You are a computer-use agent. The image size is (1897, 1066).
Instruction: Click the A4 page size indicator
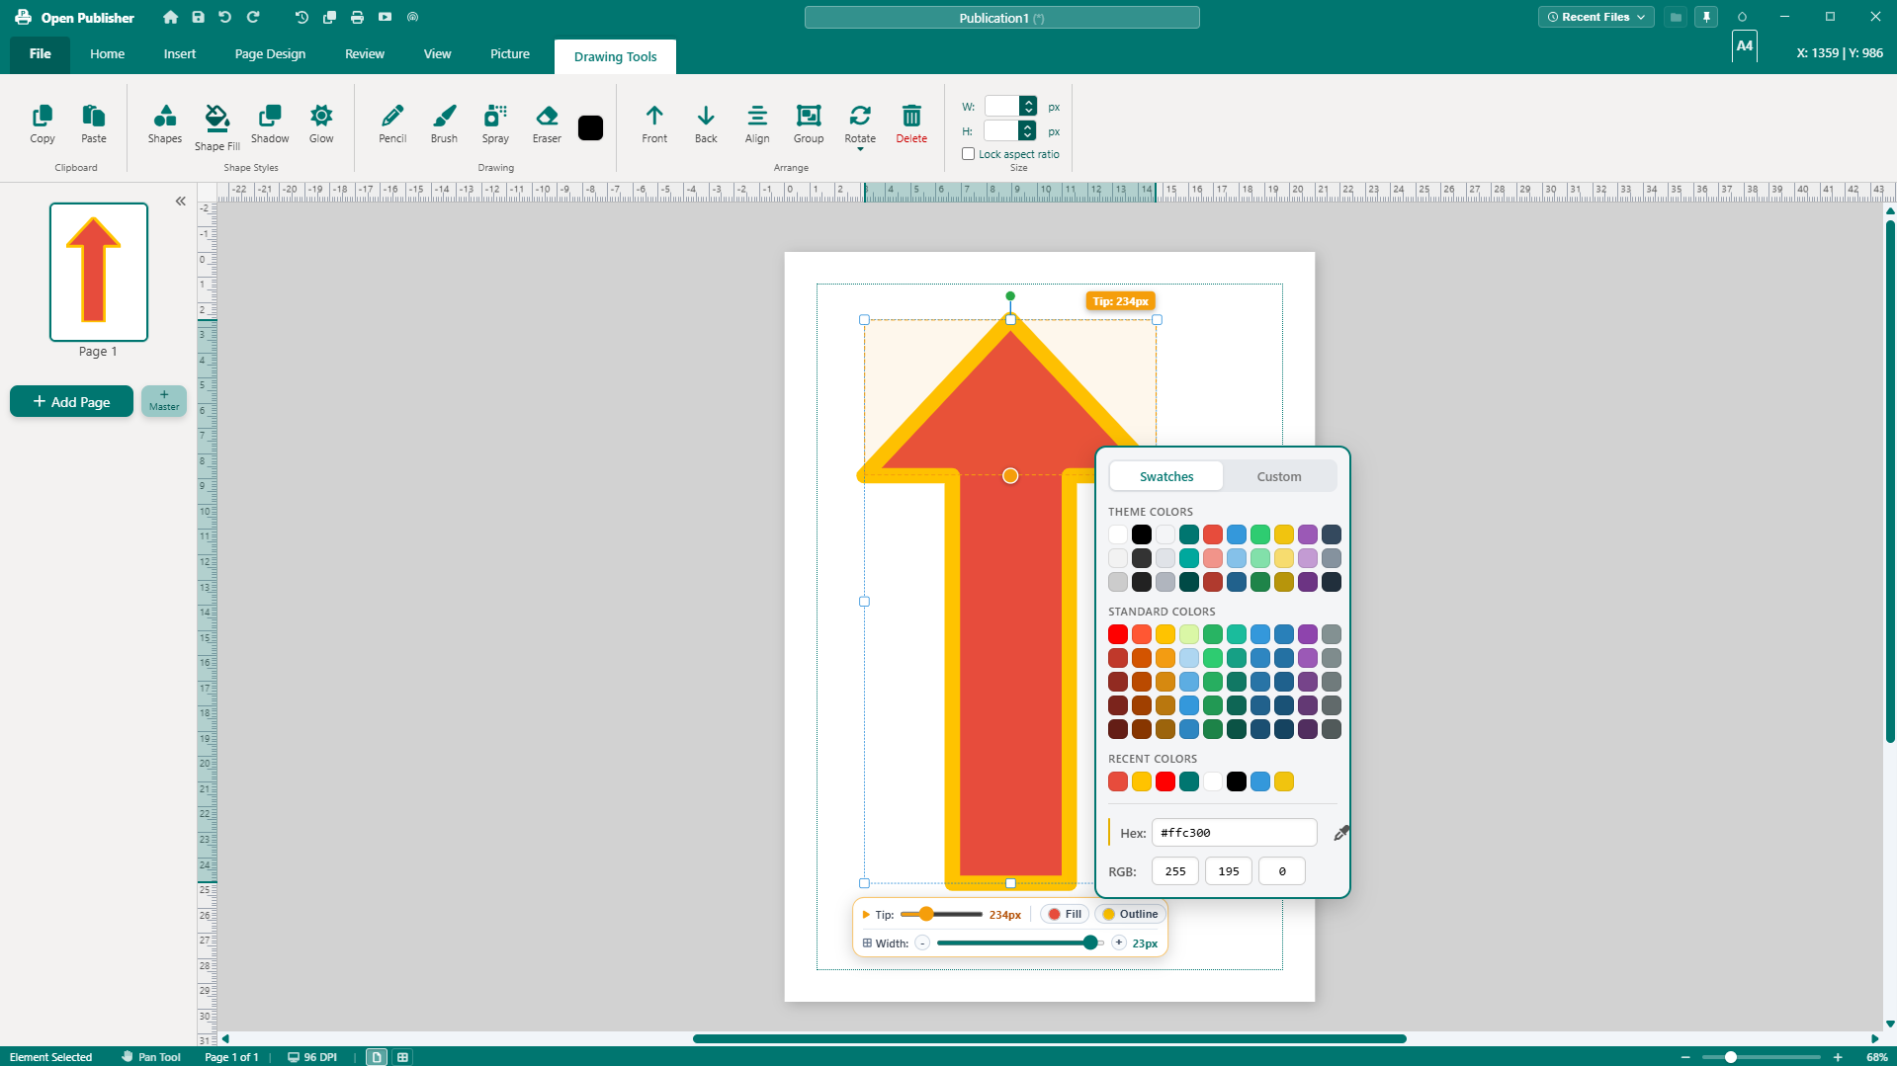pos(1744,45)
